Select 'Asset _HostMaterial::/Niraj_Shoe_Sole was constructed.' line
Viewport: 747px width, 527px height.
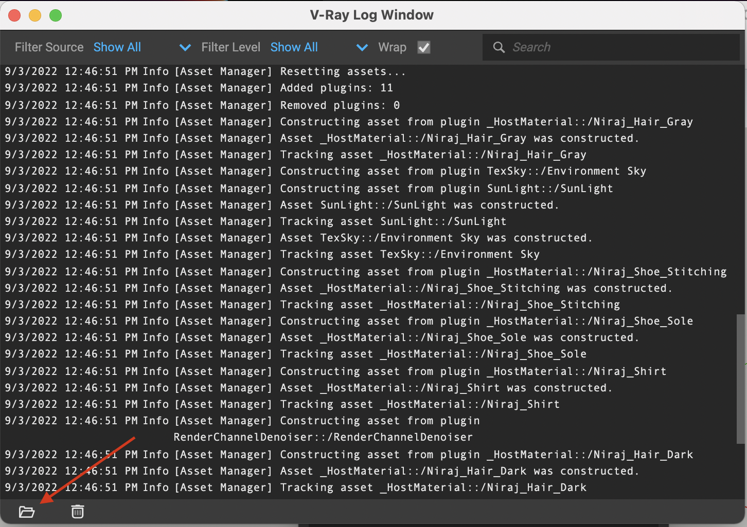pos(322,337)
